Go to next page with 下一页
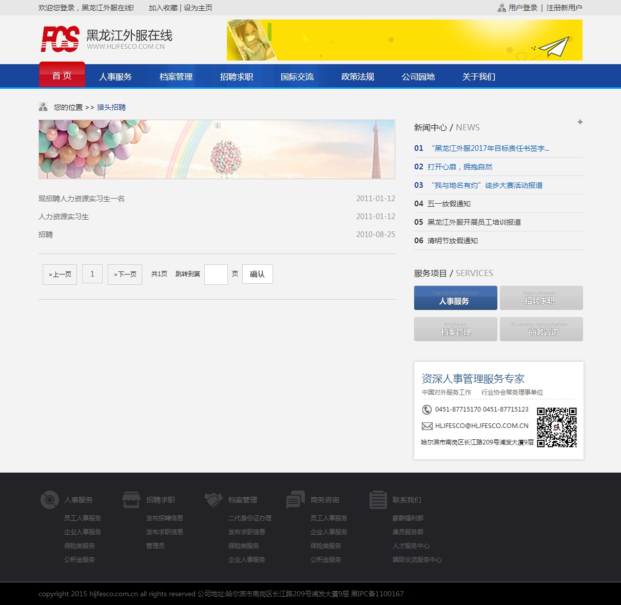Image resolution: width=621 pixels, height=605 pixels. [125, 275]
